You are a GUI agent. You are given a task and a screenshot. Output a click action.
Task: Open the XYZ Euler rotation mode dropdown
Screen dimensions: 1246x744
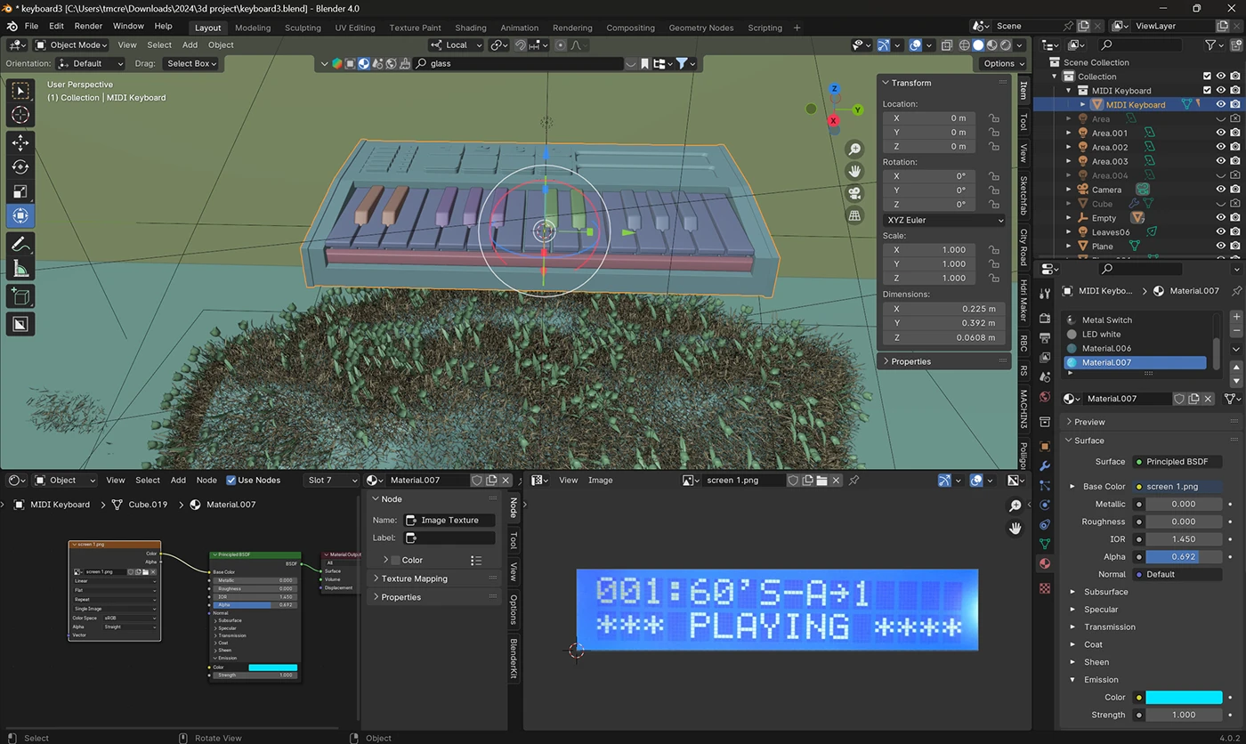(944, 220)
